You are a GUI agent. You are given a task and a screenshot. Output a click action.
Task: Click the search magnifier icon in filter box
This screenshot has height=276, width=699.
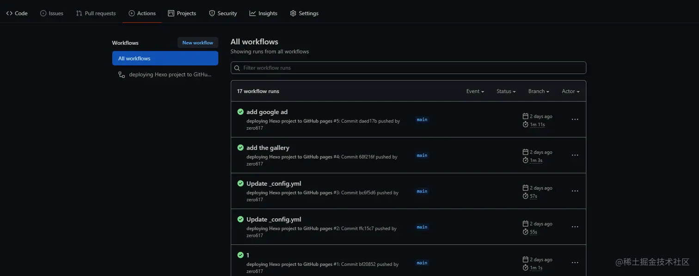237,68
